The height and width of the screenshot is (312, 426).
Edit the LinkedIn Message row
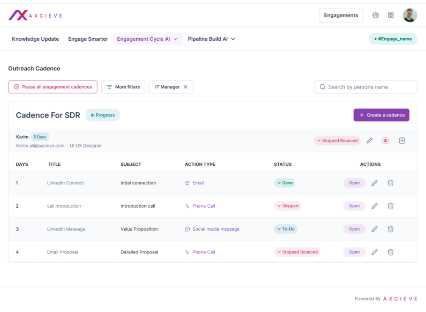pyautogui.click(x=374, y=229)
